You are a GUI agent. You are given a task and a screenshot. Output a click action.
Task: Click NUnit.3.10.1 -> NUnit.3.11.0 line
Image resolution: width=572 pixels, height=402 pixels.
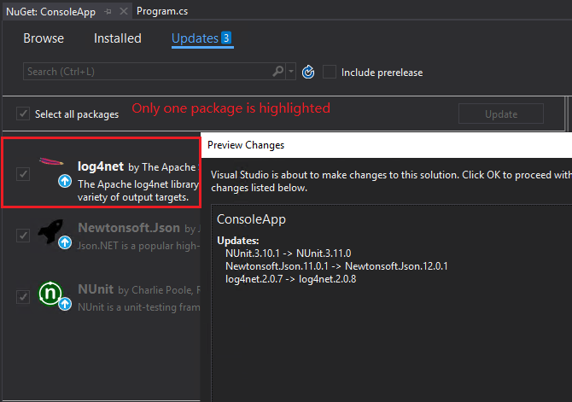tap(289, 253)
